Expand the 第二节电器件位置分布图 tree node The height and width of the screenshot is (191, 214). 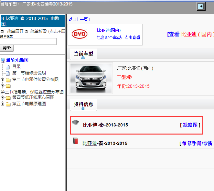(x=2, y=80)
